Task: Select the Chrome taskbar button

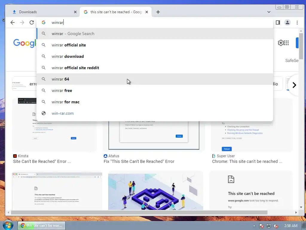Action: pyautogui.click(x=42, y=226)
